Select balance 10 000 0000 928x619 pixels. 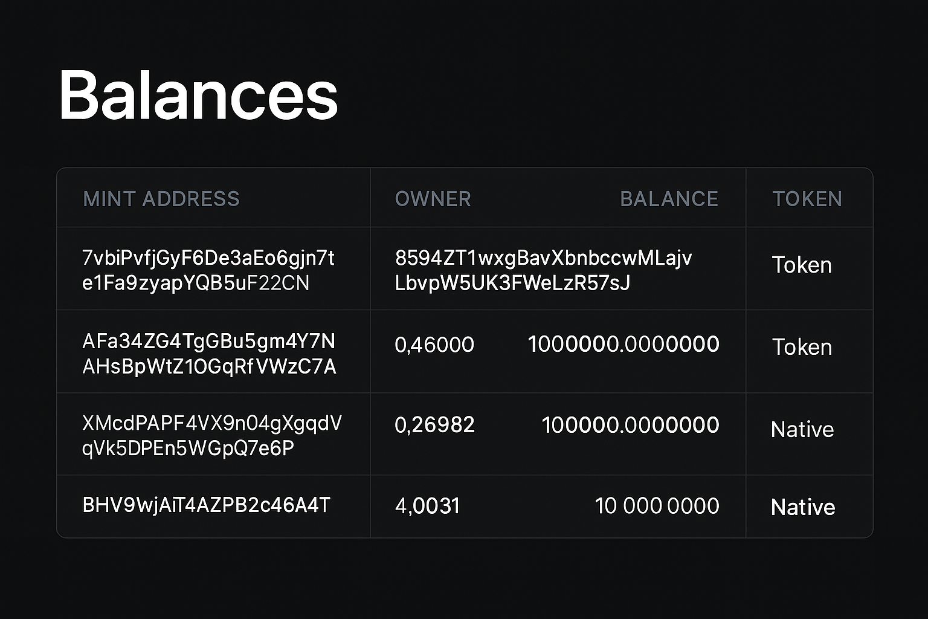point(657,505)
